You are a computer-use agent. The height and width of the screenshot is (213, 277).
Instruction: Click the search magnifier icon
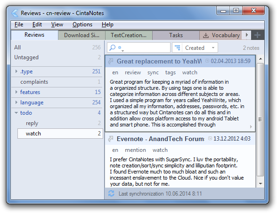click(113, 47)
